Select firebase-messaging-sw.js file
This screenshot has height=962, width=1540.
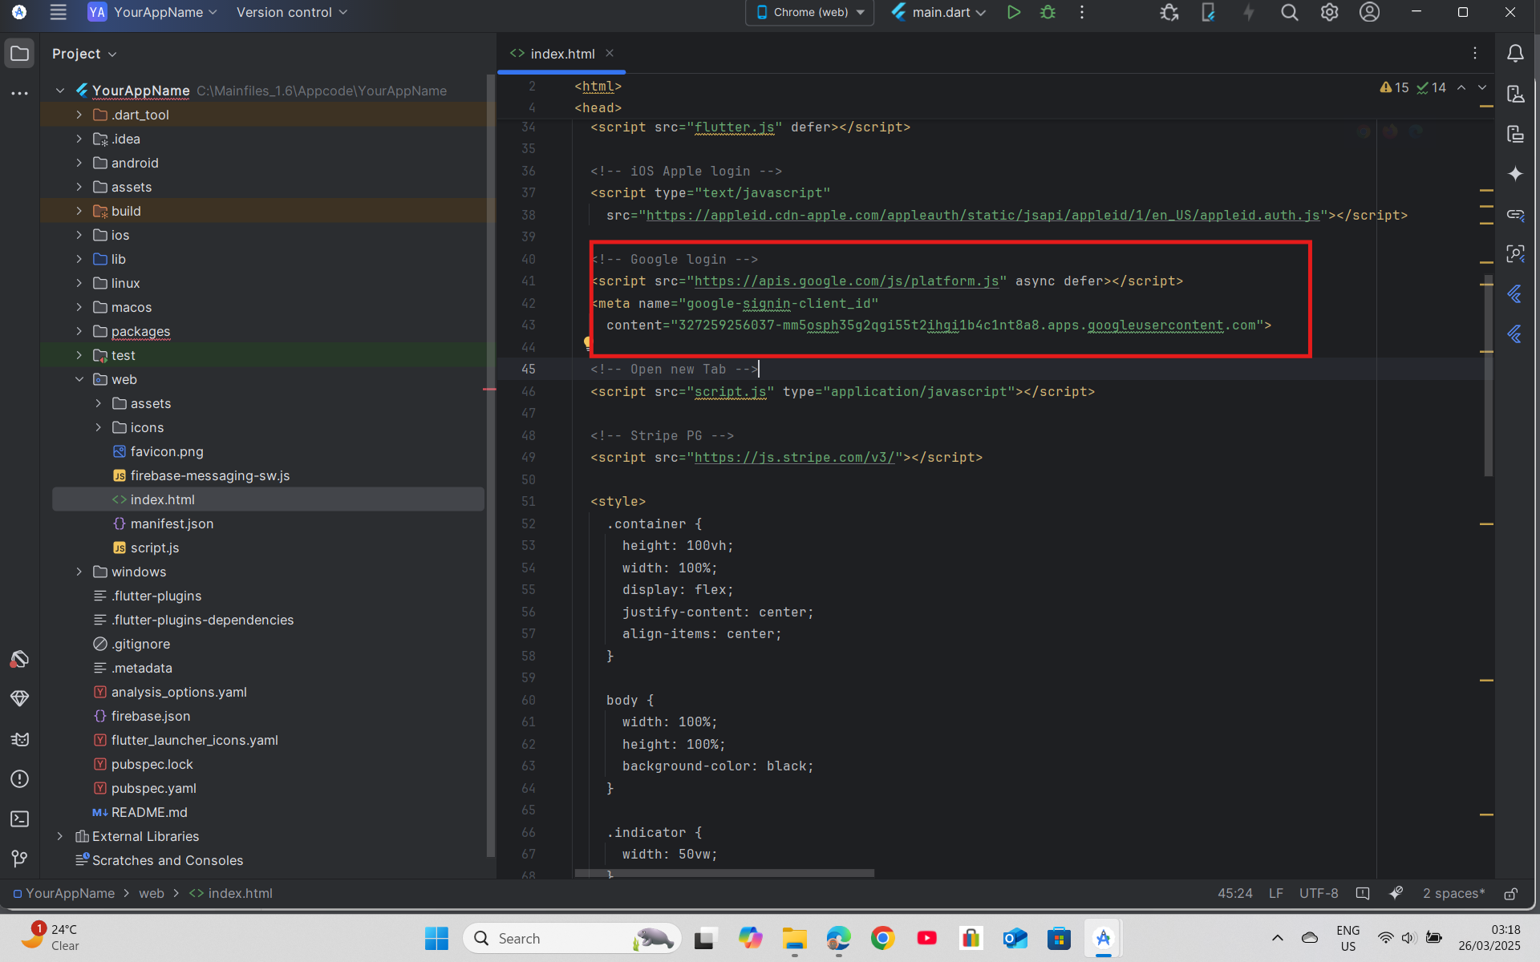point(209,475)
